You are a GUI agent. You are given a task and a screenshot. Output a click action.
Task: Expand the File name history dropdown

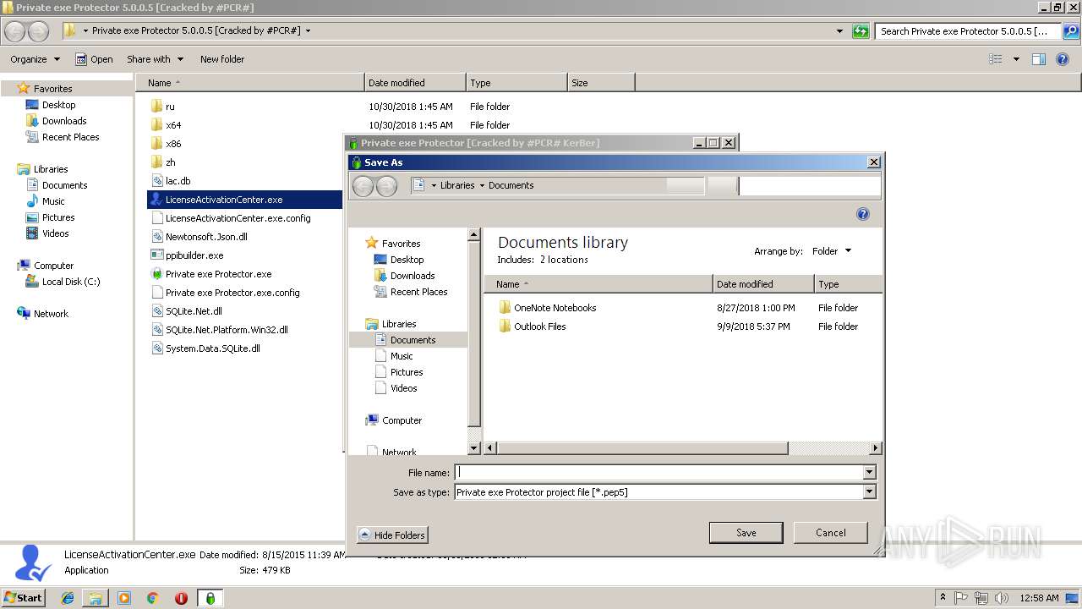point(869,473)
